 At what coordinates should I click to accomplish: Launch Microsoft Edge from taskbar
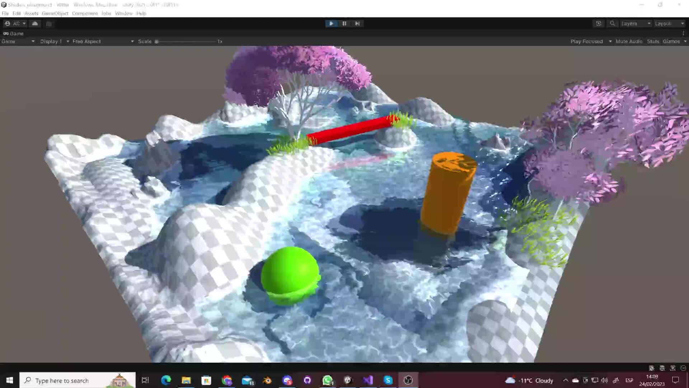pos(166,380)
